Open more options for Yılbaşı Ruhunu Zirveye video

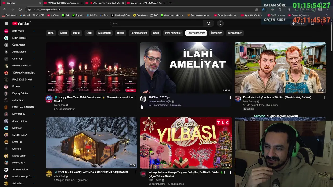point(230,172)
